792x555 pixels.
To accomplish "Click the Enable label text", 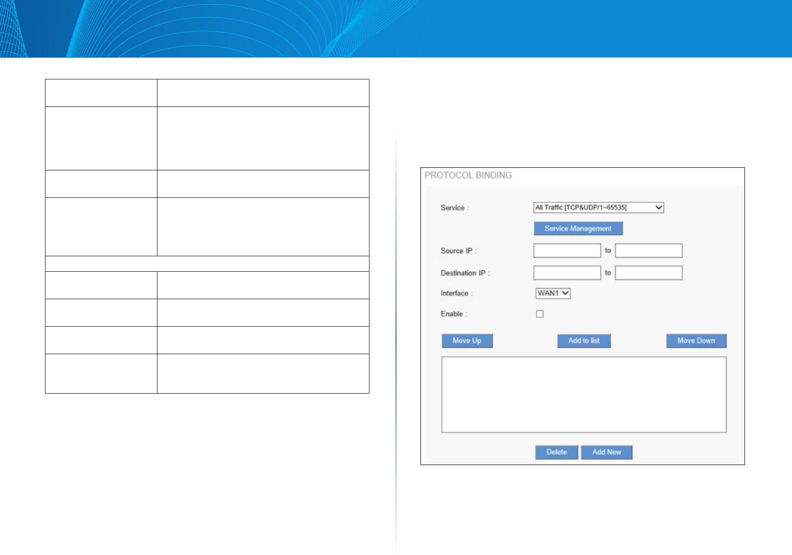I will tap(453, 314).
